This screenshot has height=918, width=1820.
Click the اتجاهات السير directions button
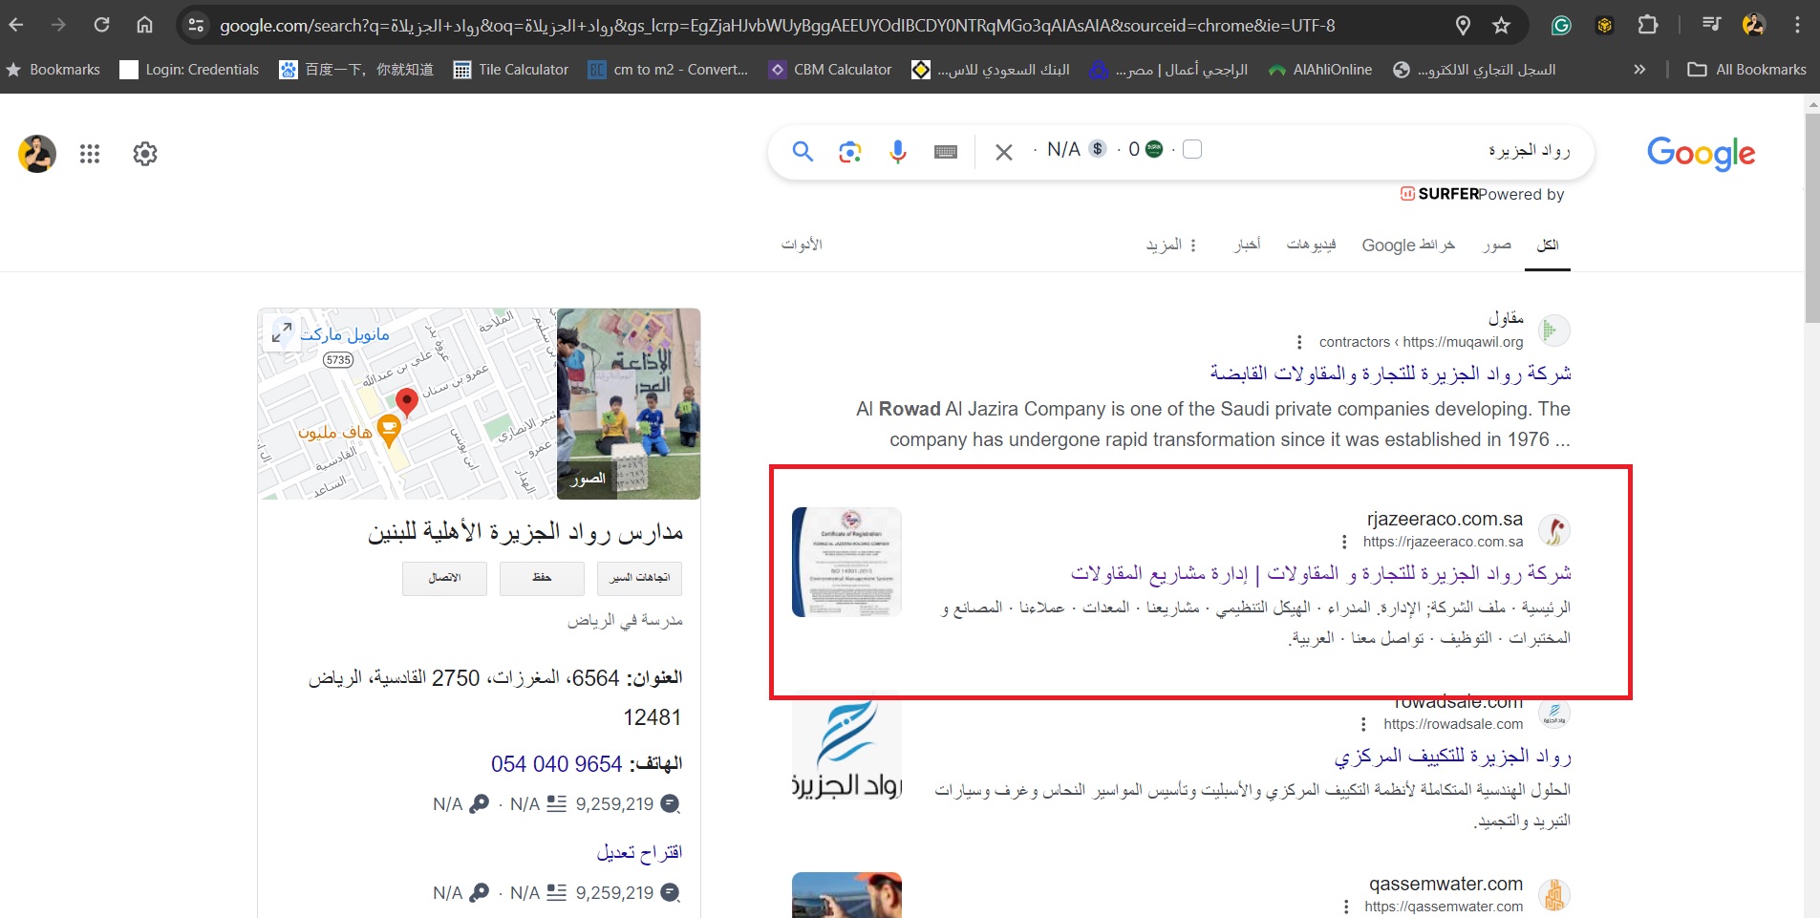click(x=639, y=578)
